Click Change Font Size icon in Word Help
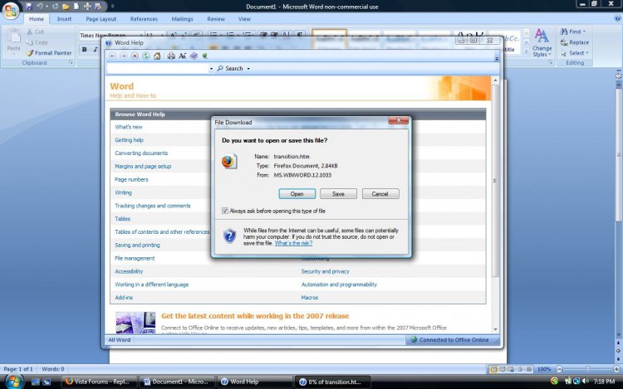This screenshot has width=623, height=389. point(182,56)
